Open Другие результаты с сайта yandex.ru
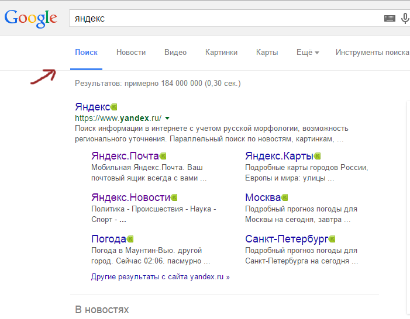 pyautogui.click(x=160, y=277)
